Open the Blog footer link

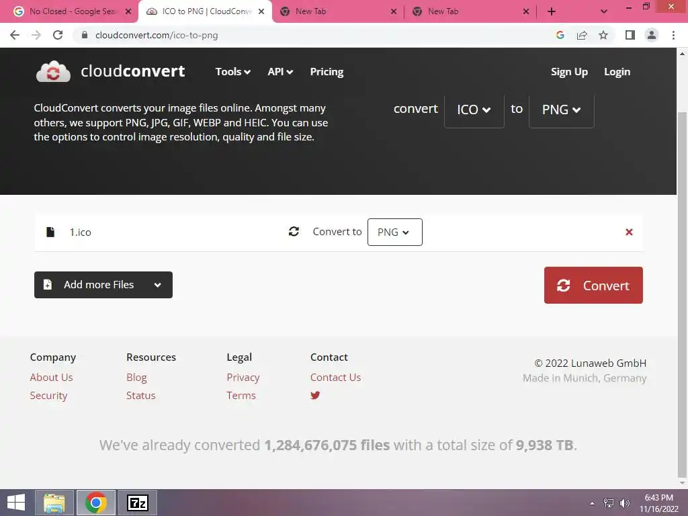(x=136, y=378)
